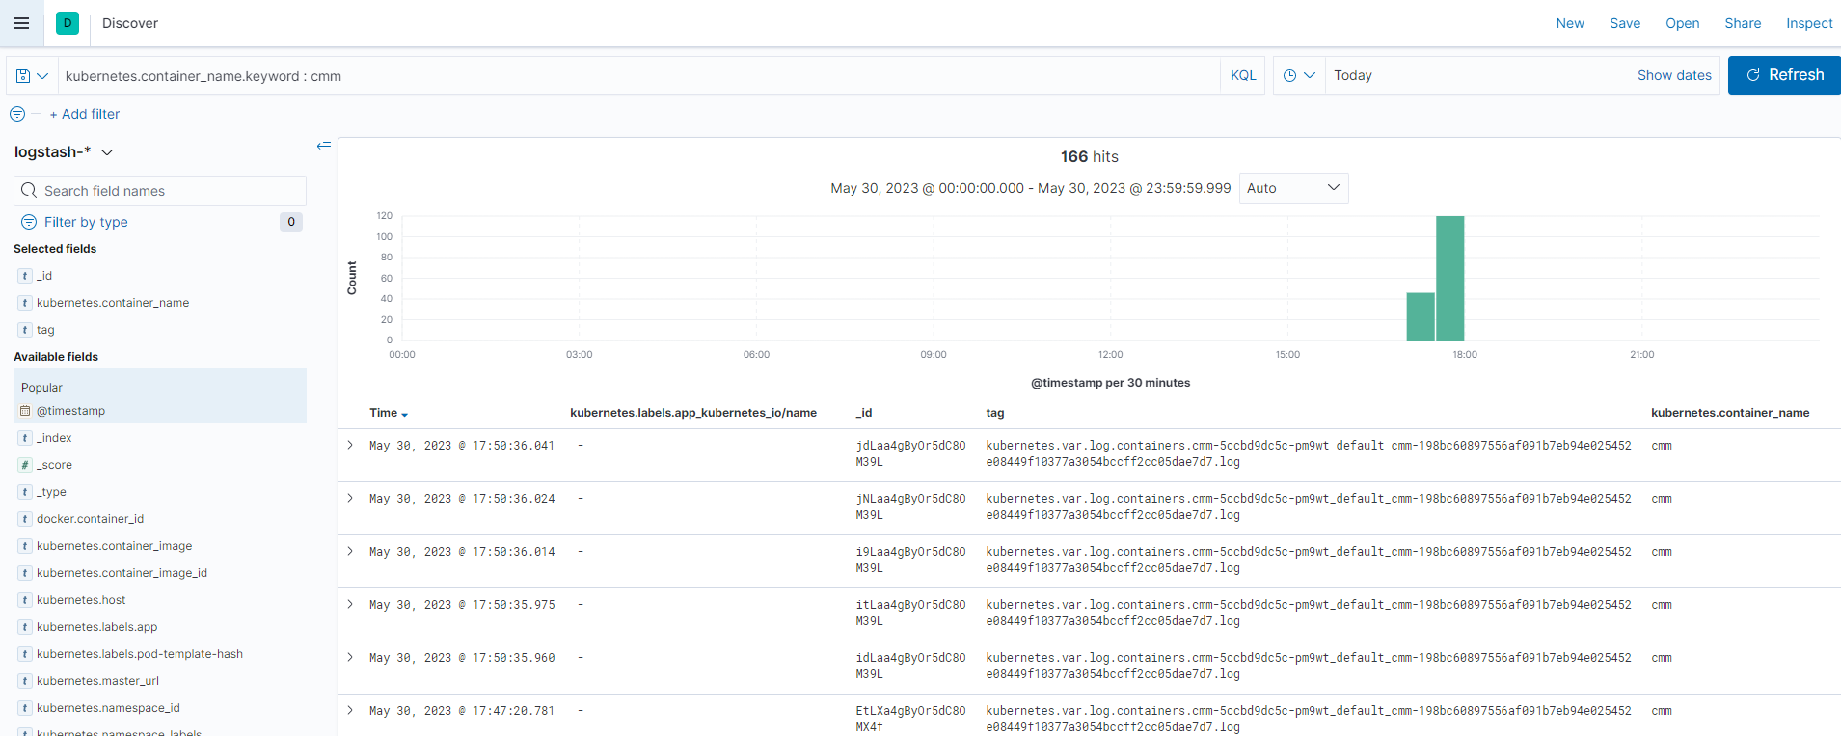The image size is (1841, 736).
Task: Open the Inspect menu item
Action: 1808,23
